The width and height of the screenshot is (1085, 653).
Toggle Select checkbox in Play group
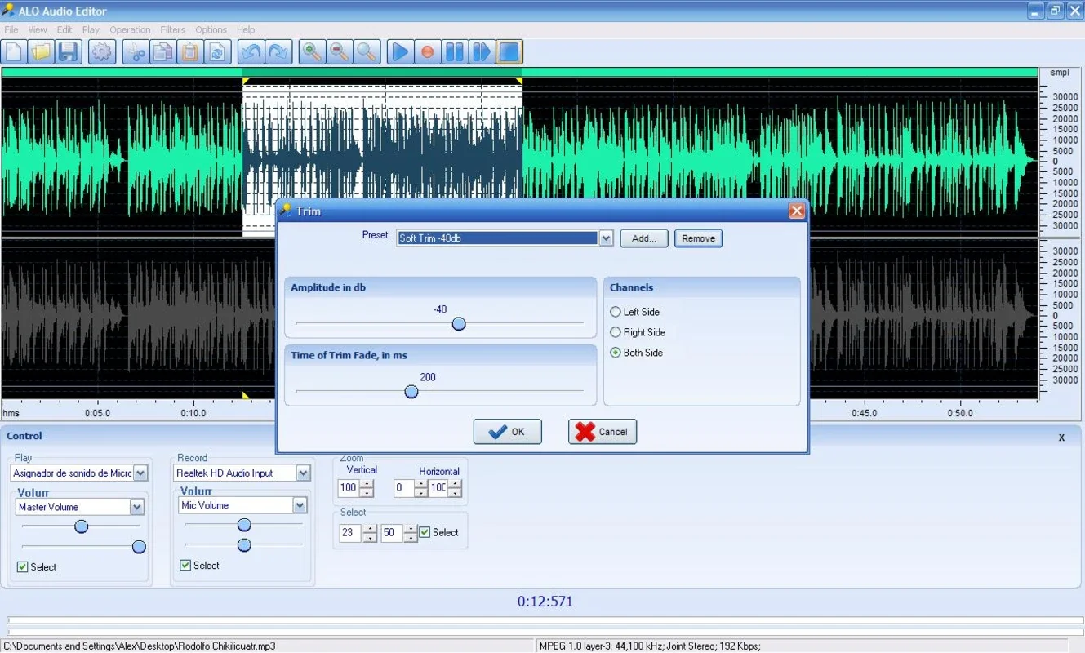point(23,566)
